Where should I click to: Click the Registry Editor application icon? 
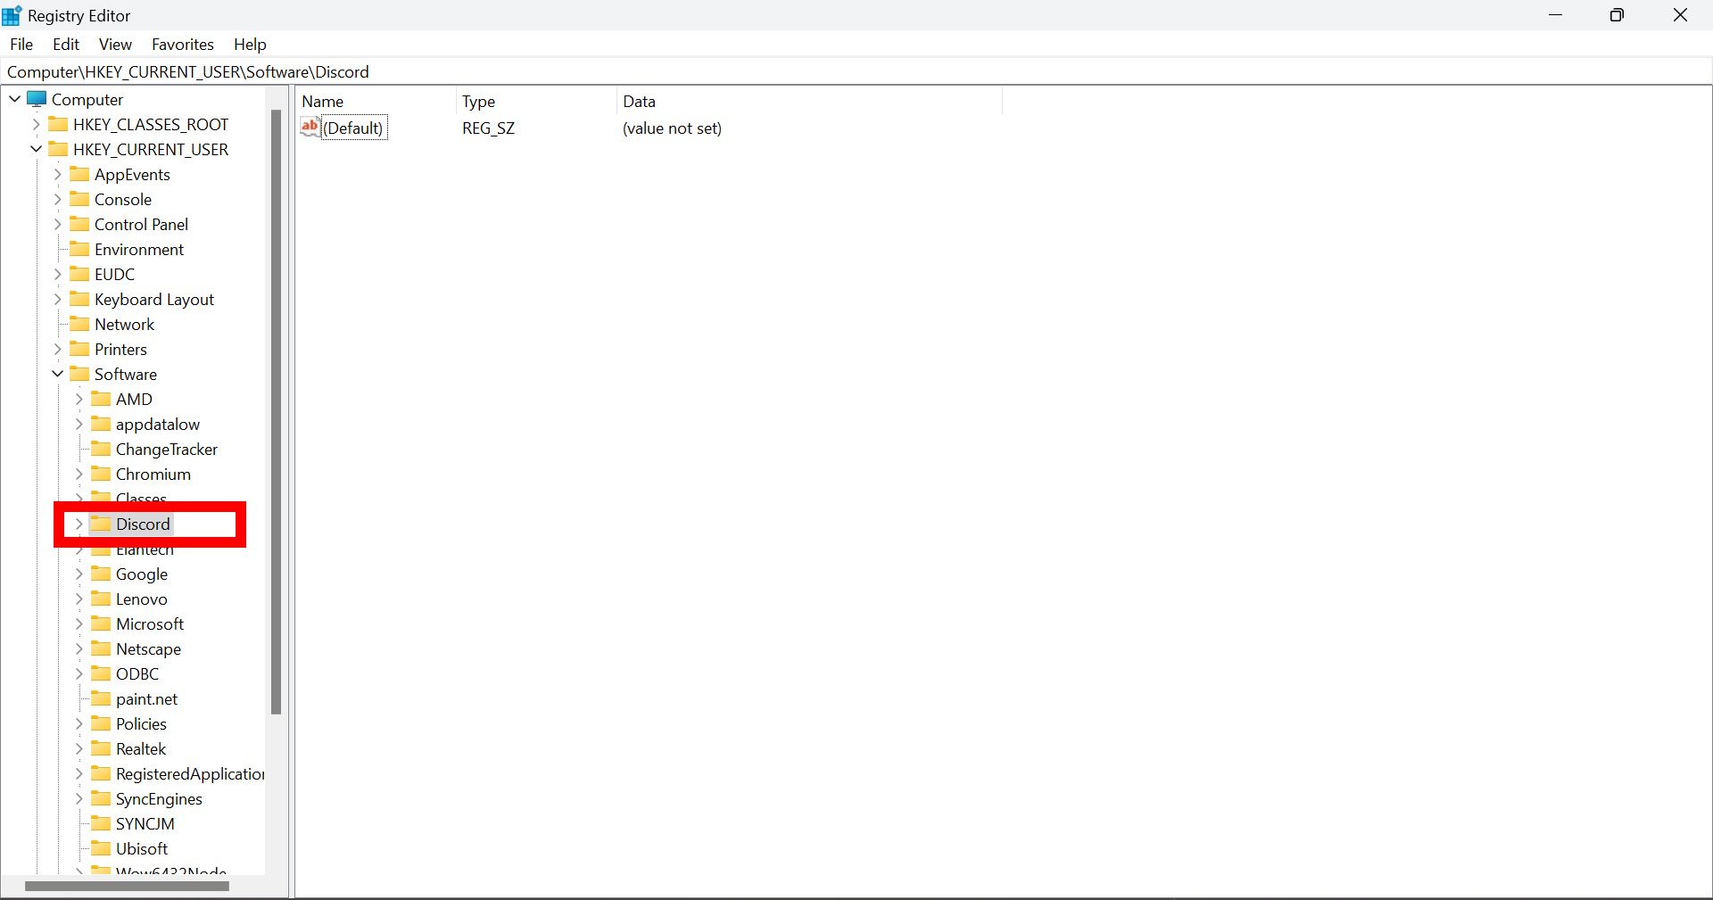point(12,15)
